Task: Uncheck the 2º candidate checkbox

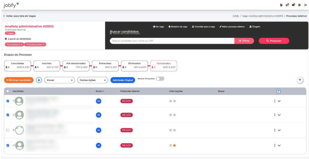Action: tap(8, 115)
